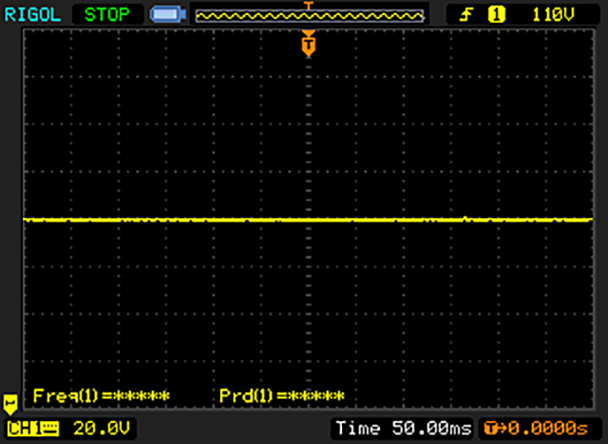
Task: Click the CH1 coupling indicator label
Action: point(33,429)
